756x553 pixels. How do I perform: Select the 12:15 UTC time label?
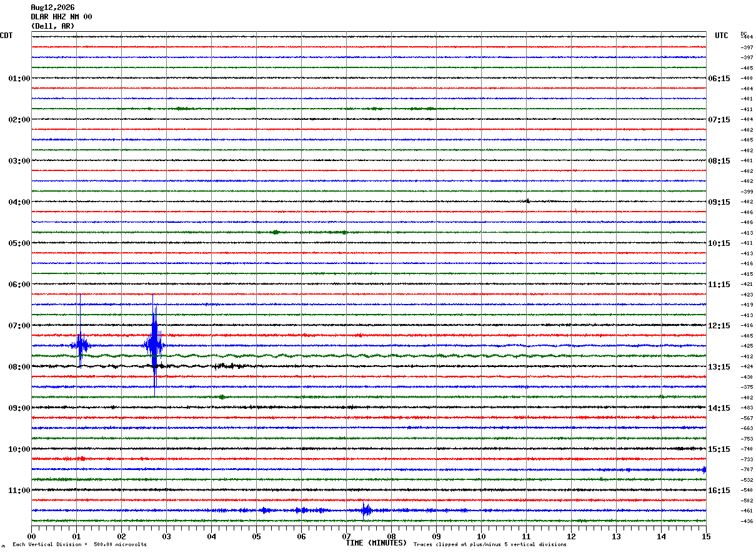coord(719,326)
